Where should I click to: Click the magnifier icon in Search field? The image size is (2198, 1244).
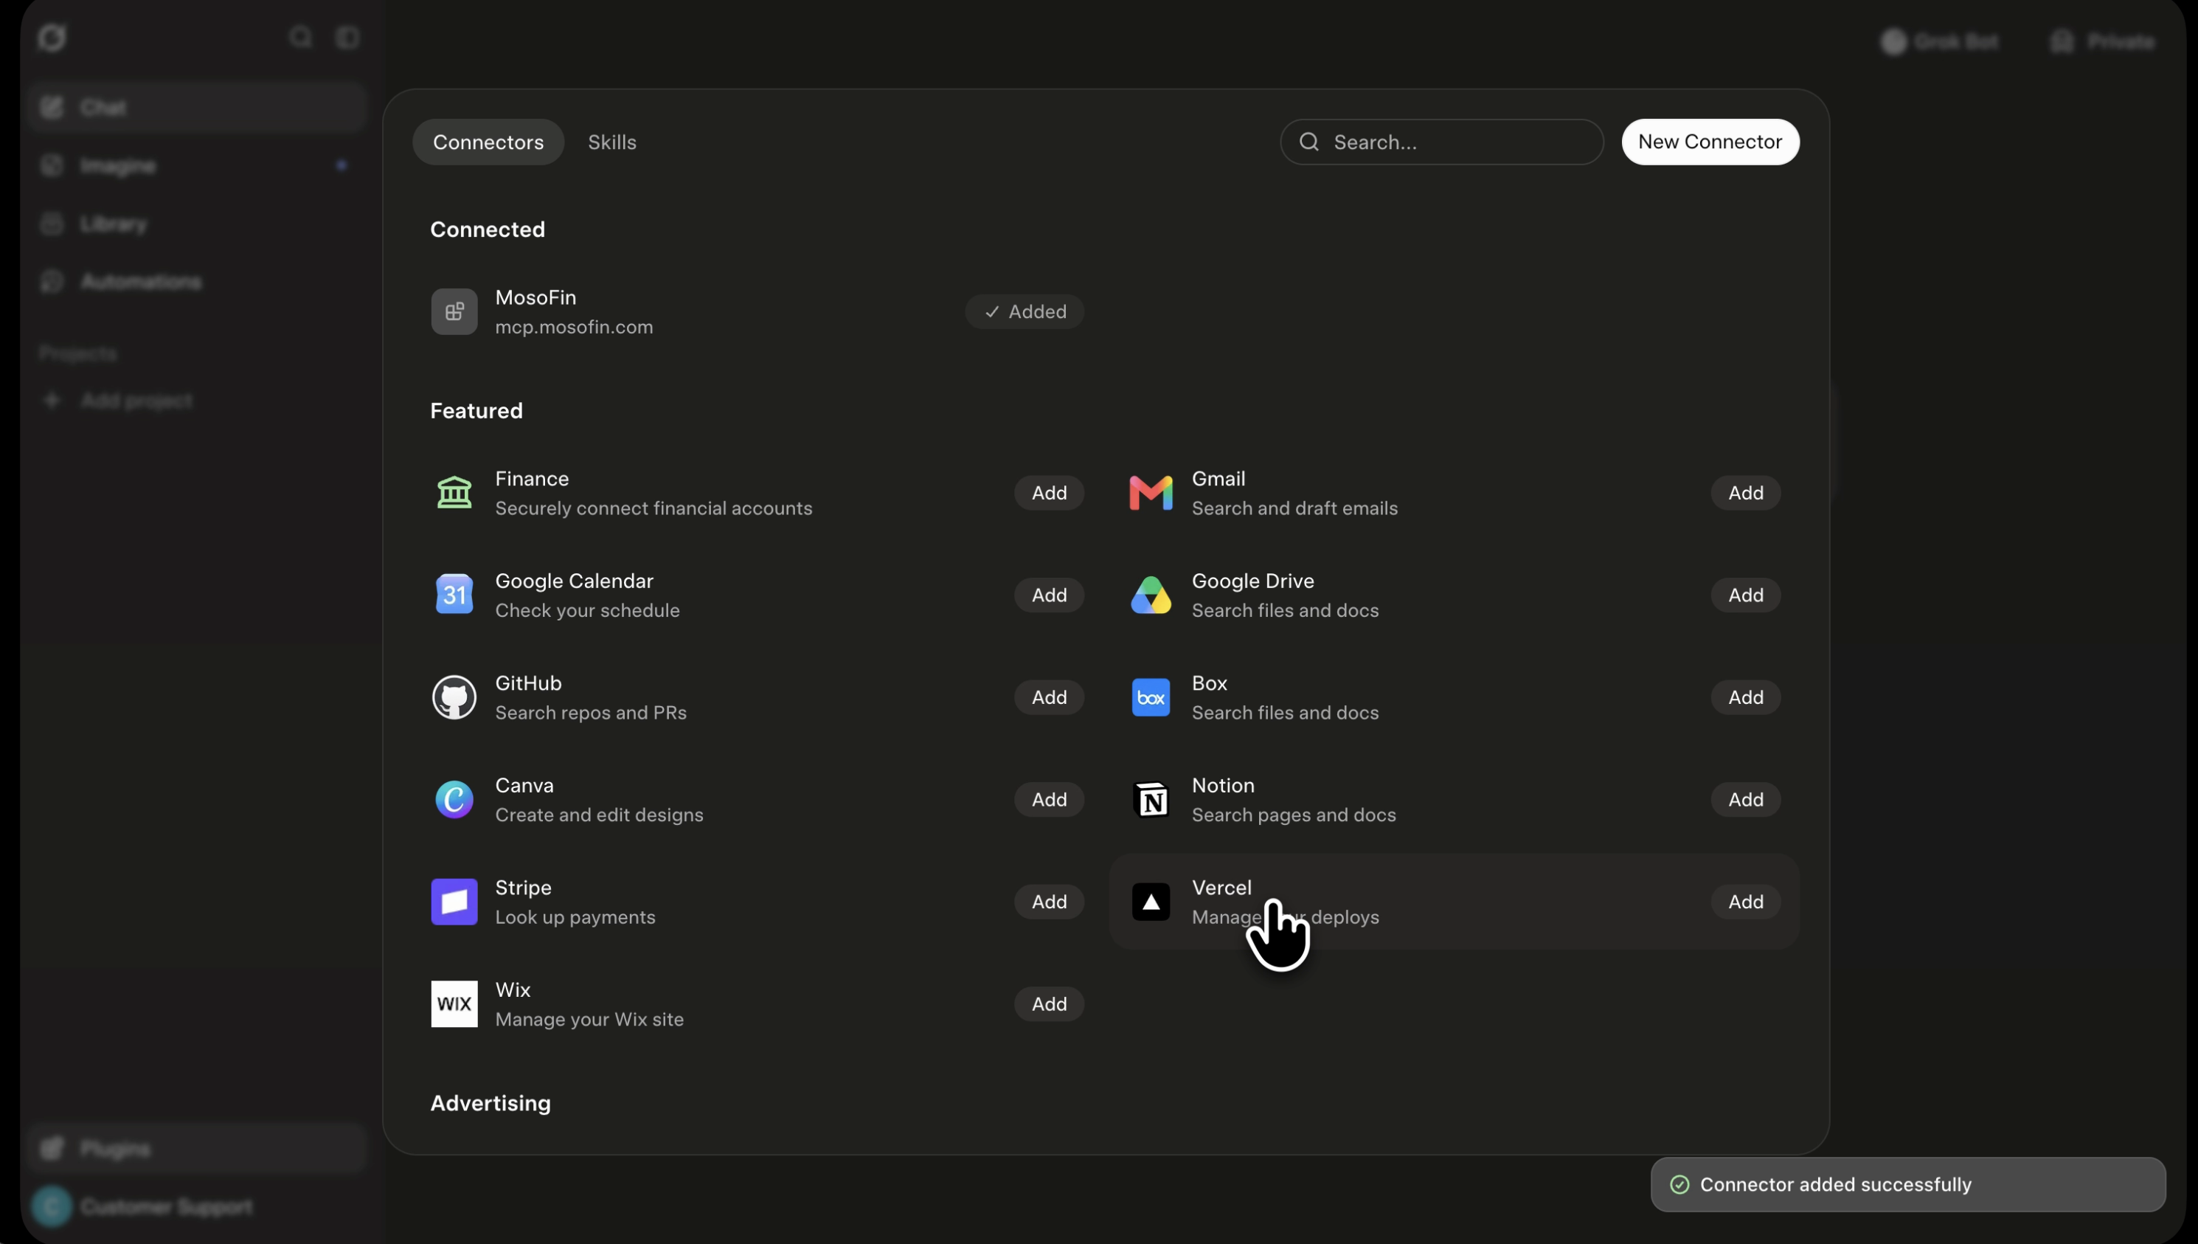pyautogui.click(x=1308, y=142)
